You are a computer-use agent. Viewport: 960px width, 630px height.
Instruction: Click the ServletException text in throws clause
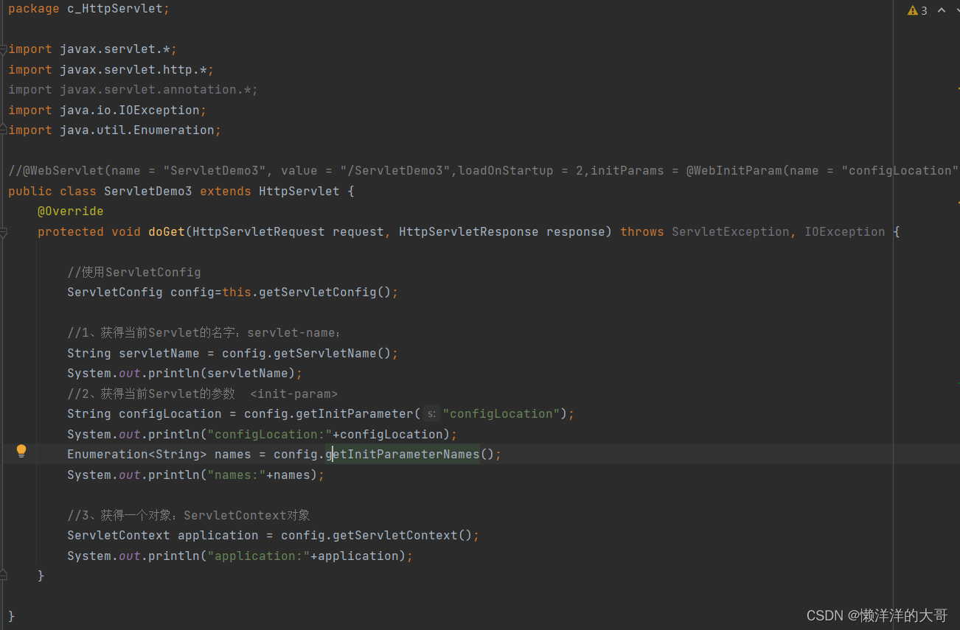(x=730, y=231)
